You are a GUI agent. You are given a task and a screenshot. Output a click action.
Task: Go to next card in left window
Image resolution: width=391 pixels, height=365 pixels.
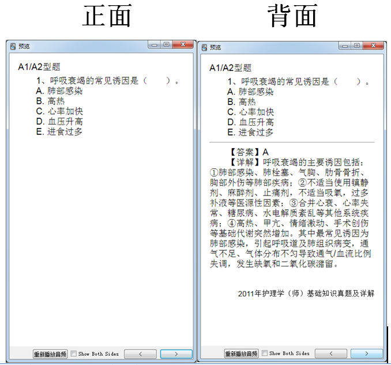(x=176, y=354)
